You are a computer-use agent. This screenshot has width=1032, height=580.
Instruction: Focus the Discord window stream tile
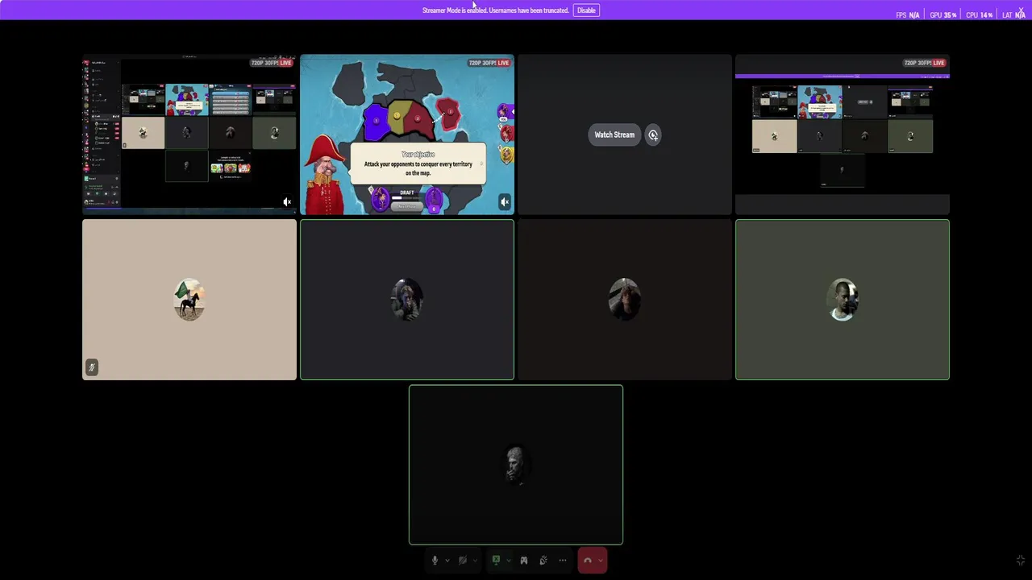pos(189,135)
